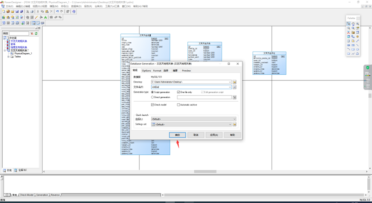
Task: Open the Quick launch selection dropdown
Action: pos(234,119)
